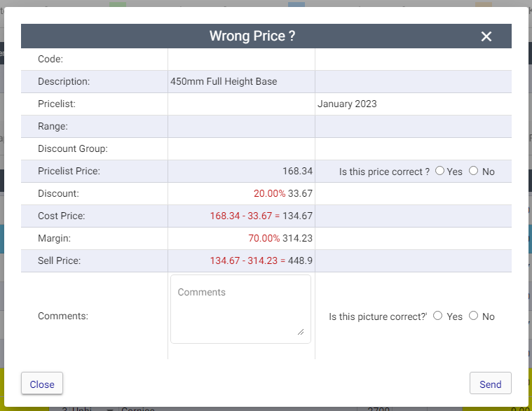Click the Comments box resize handle
Image resolution: width=532 pixels, height=411 pixels.
point(301,332)
